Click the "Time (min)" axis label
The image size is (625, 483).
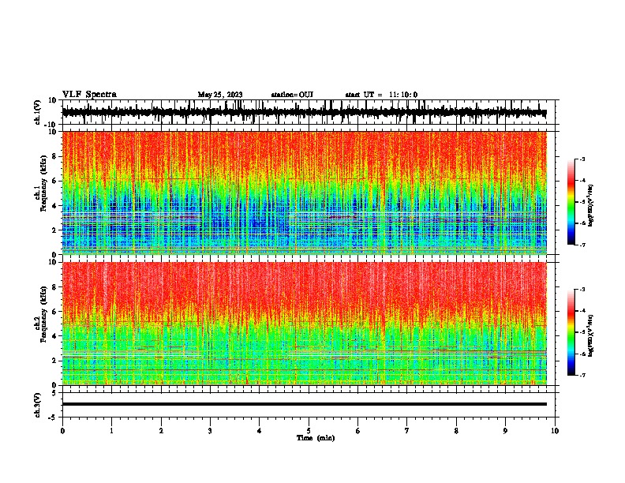click(x=316, y=438)
